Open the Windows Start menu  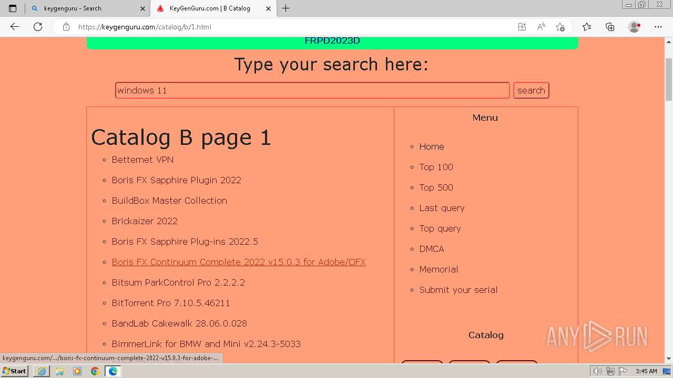click(14, 371)
